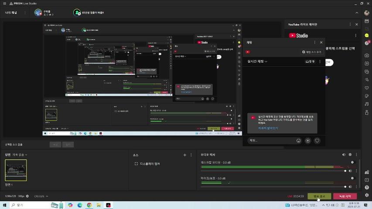The width and height of the screenshot is (372, 209).
Task: Open My Channel options three-dot menu
Action: [x=25, y=13]
